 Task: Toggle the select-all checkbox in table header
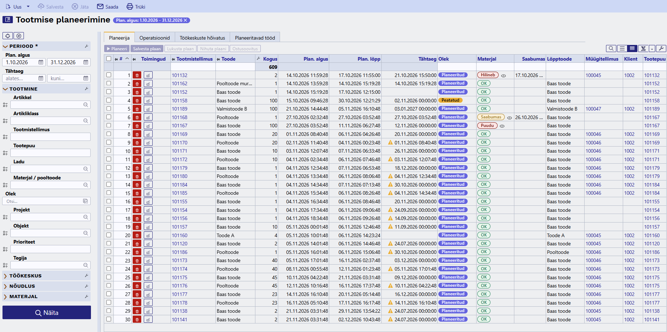(109, 58)
